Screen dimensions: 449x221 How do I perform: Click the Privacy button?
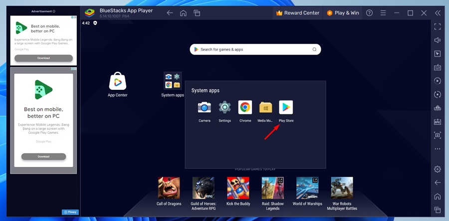70,212
